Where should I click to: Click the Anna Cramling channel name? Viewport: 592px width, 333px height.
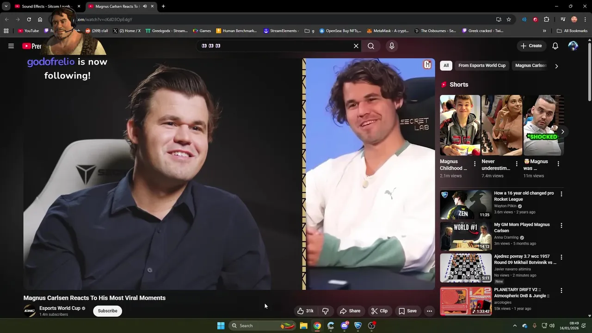point(506,237)
